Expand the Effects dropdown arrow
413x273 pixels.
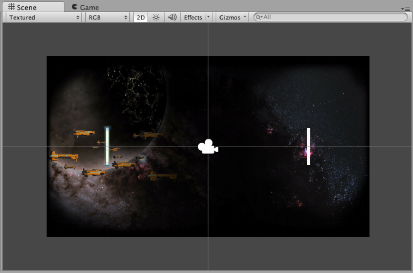click(x=209, y=18)
